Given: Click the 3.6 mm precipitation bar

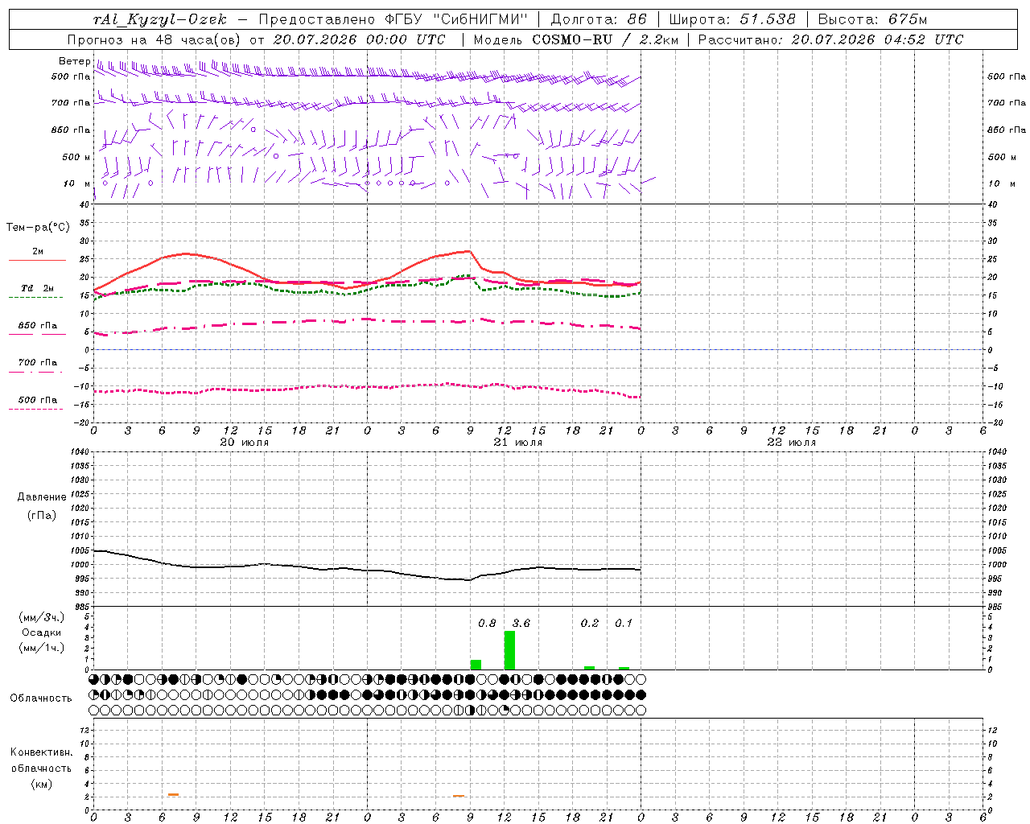Looking at the screenshot, I should 509,650.
